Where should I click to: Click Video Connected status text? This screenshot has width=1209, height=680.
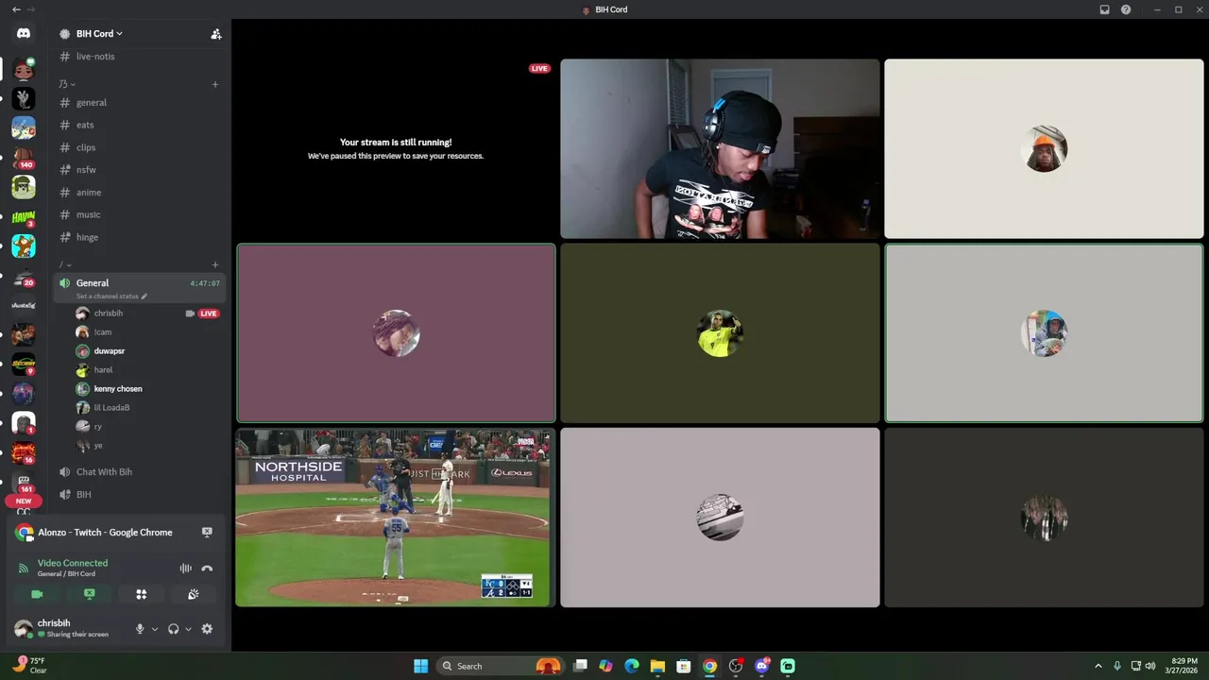[73, 563]
